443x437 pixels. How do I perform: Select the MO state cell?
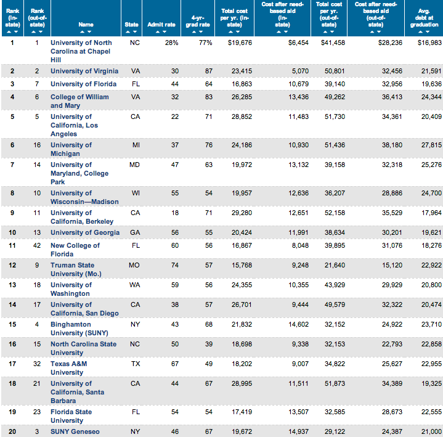pos(134,265)
